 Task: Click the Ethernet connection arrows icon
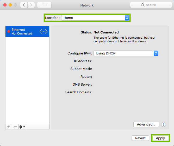[43, 31]
